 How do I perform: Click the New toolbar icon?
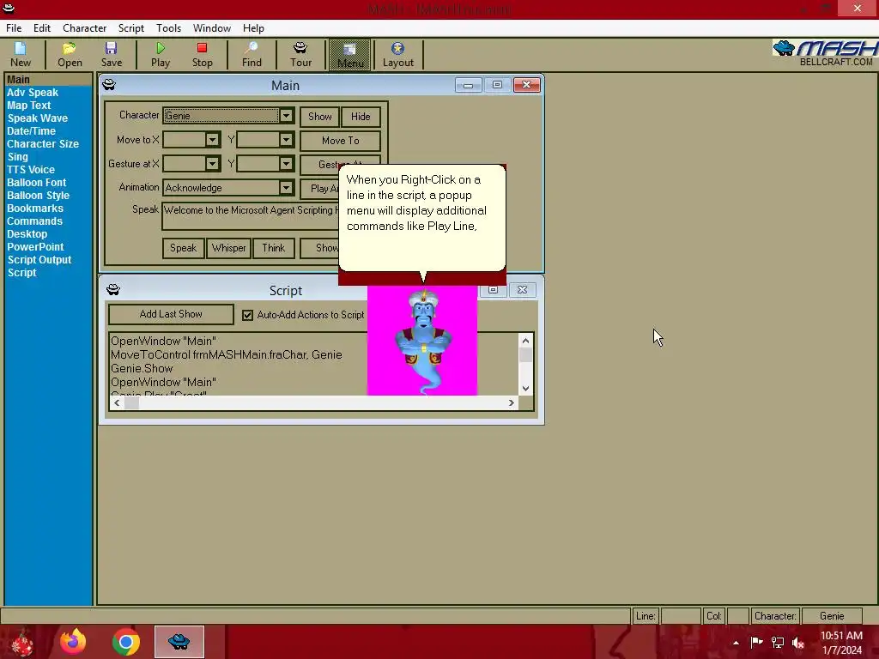tap(21, 54)
